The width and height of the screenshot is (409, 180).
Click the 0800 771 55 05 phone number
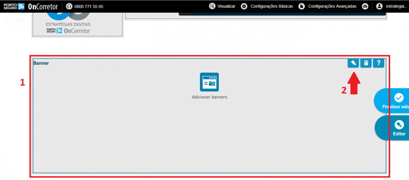pyautogui.click(x=89, y=6)
